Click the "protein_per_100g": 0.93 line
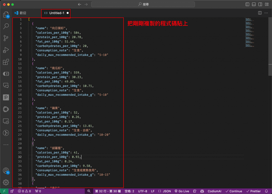This screenshot has height=194, width=272. [x=58, y=157]
